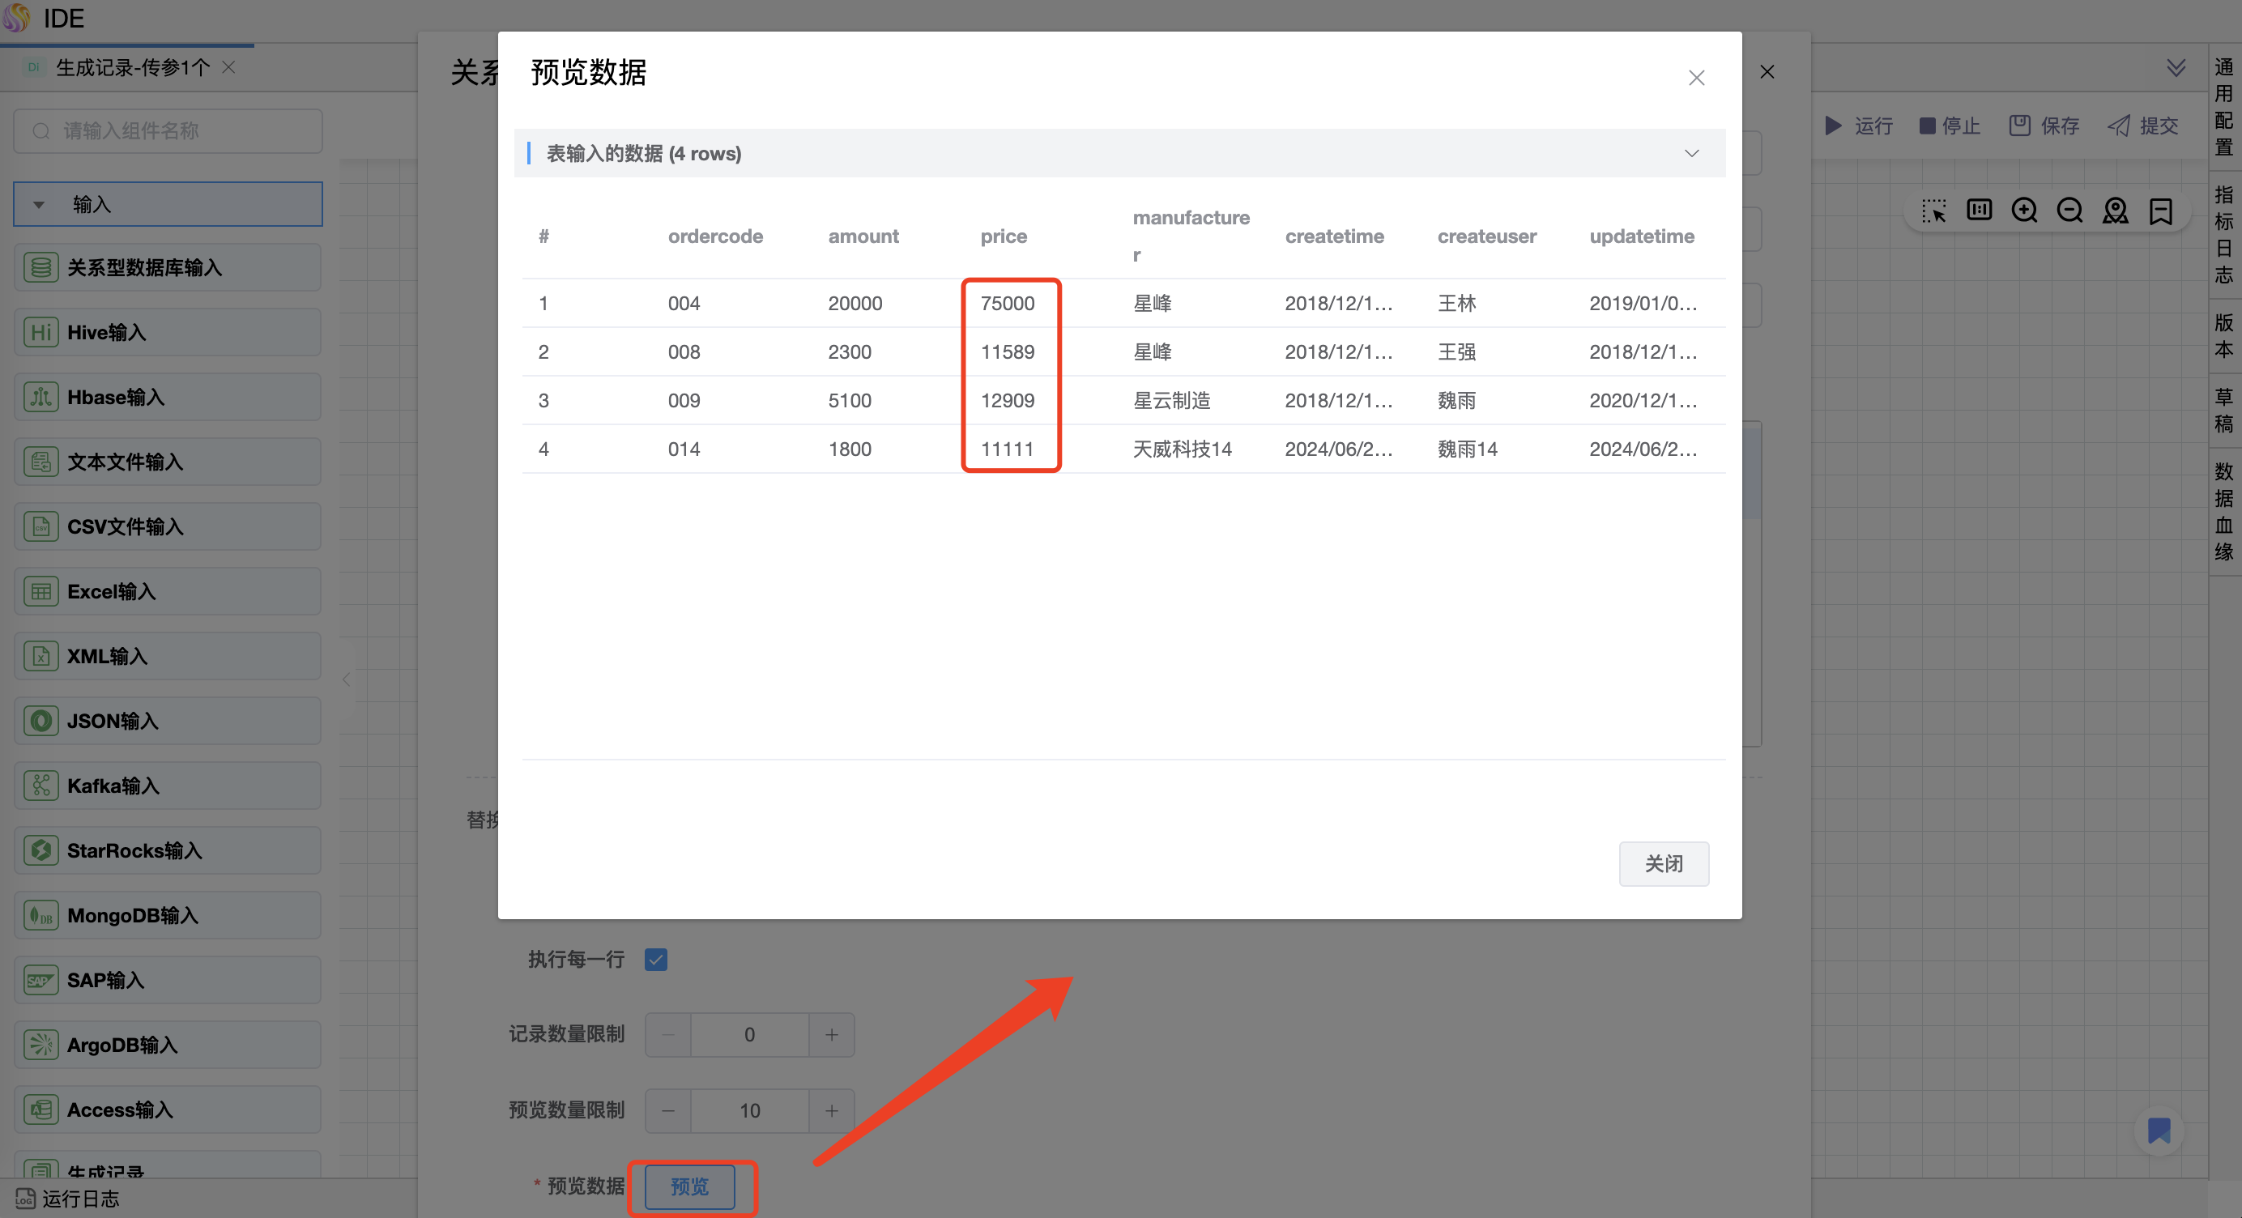Expand the top-right double chevron menu
Screen dimensions: 2242x1218
tap(2176, 68)
